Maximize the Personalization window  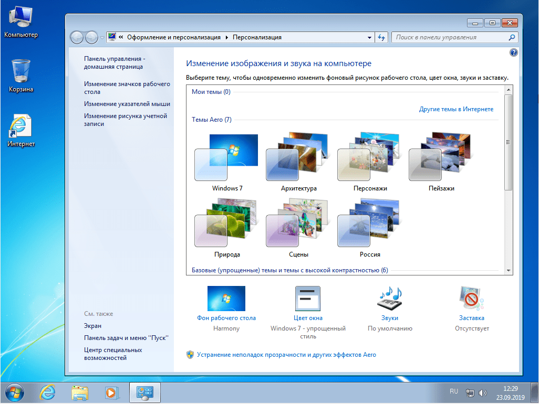(492, 23)
